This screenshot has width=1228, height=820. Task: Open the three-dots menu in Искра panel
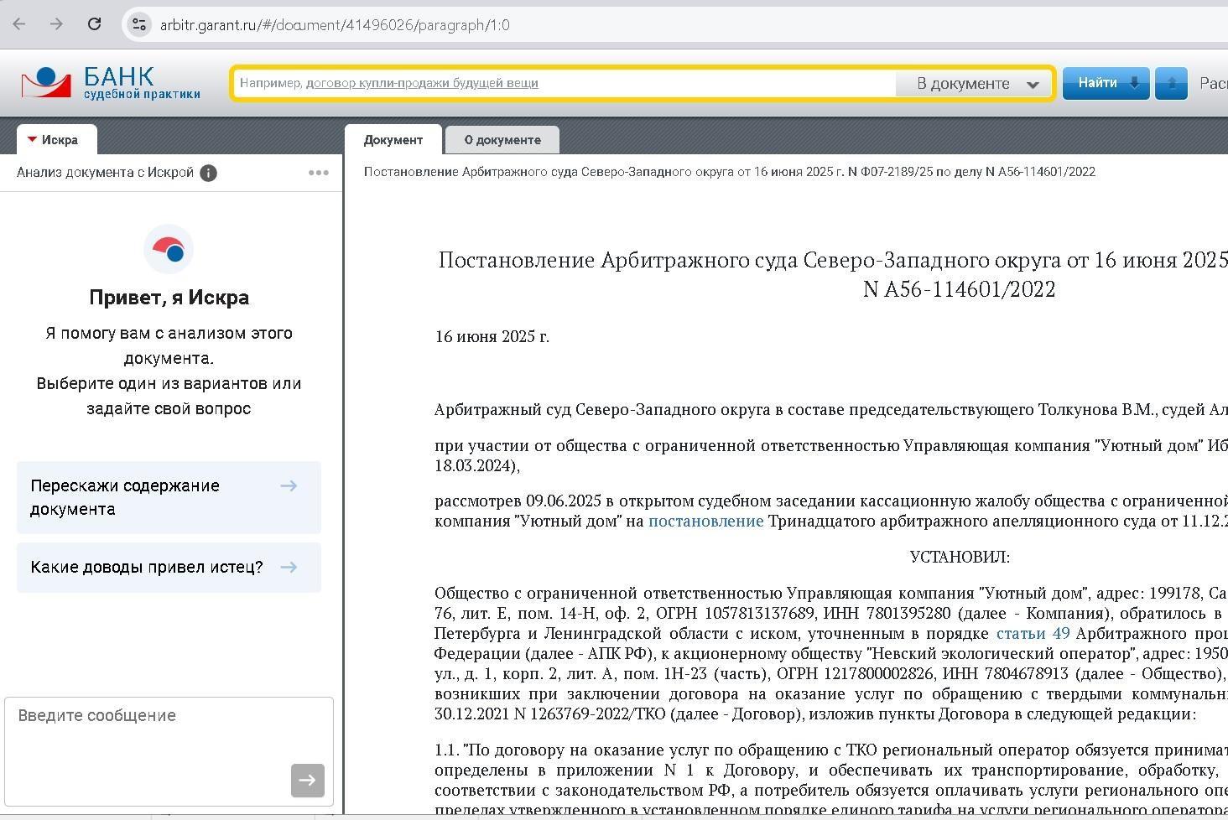tap(318, 173)
